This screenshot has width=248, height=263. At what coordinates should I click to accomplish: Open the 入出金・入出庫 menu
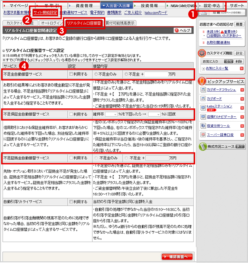[116, 6]
